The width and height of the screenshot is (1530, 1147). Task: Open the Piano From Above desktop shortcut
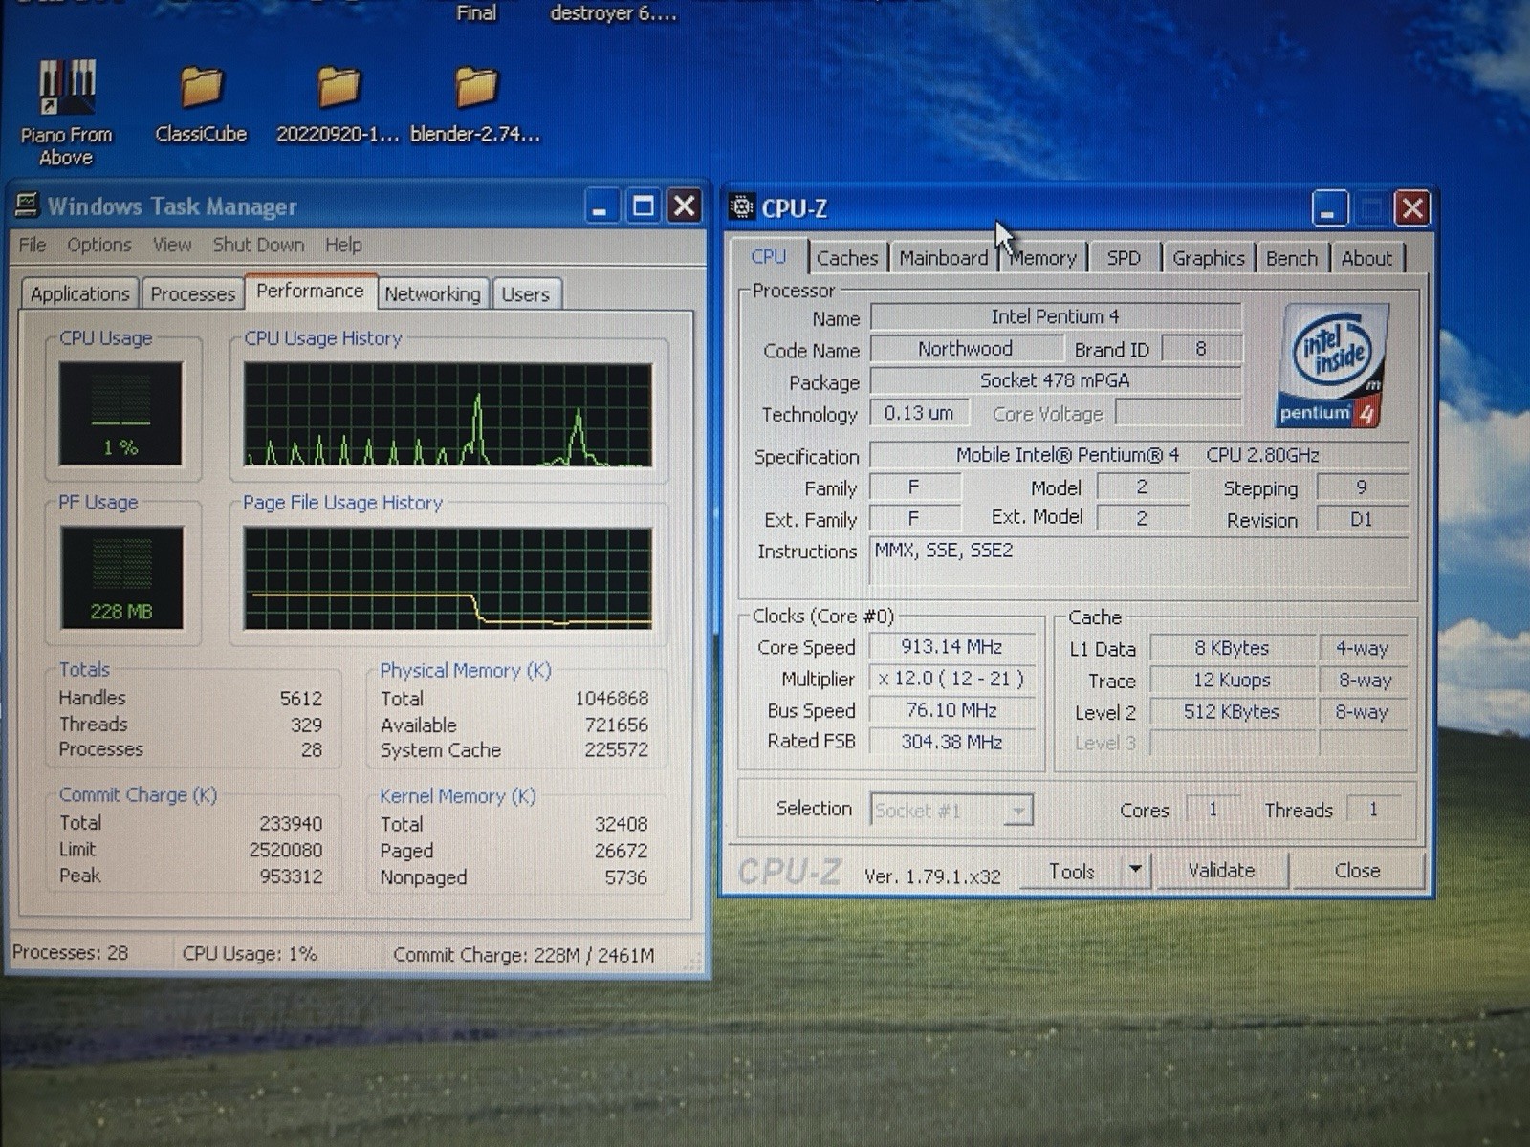tap(66, 112)
